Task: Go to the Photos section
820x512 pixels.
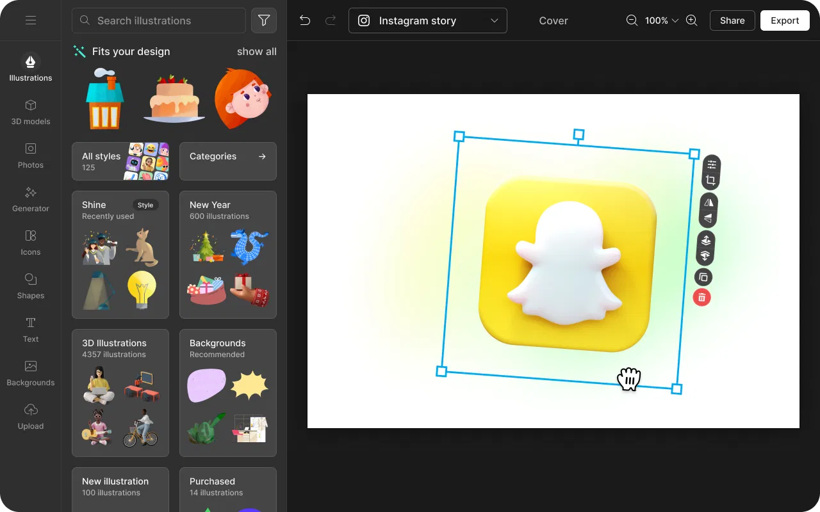Action: [31, 155]
